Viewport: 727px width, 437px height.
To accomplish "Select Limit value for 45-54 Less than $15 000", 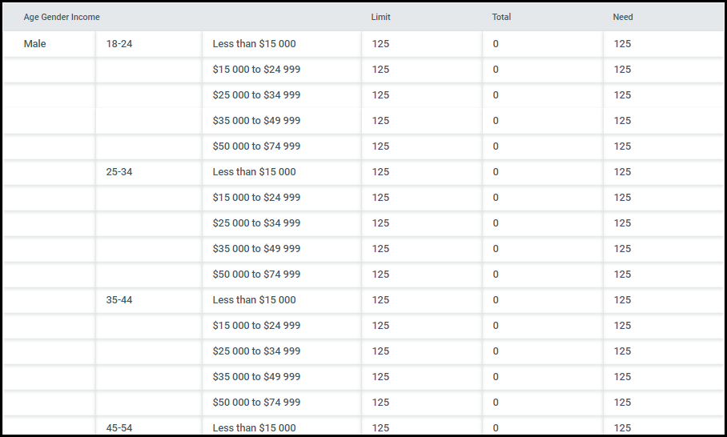I will click(380, 427).
